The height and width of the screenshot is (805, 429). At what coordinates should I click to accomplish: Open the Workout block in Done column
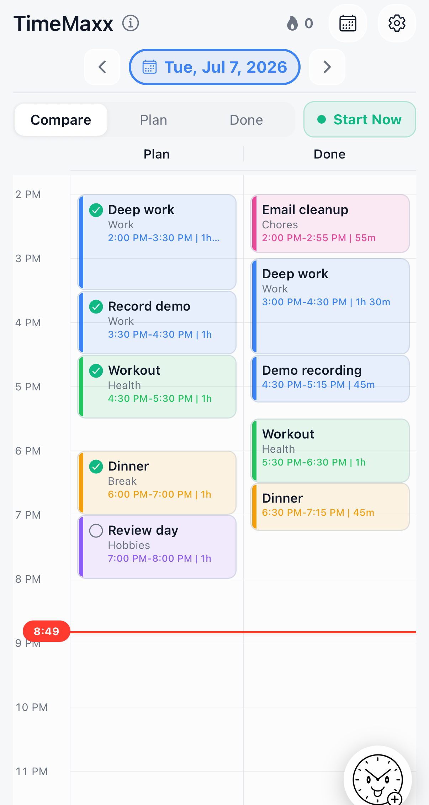330,451
